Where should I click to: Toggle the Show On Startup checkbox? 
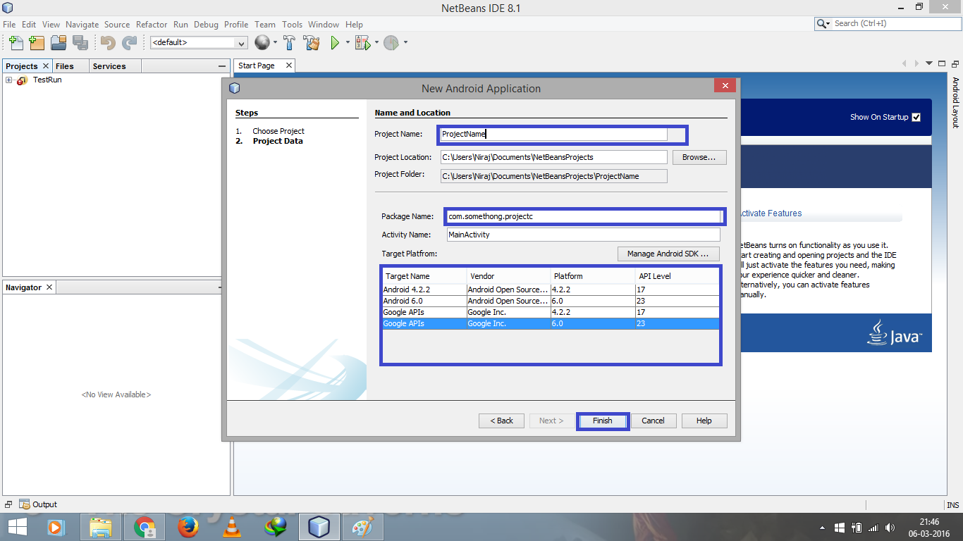coord(916,117)
